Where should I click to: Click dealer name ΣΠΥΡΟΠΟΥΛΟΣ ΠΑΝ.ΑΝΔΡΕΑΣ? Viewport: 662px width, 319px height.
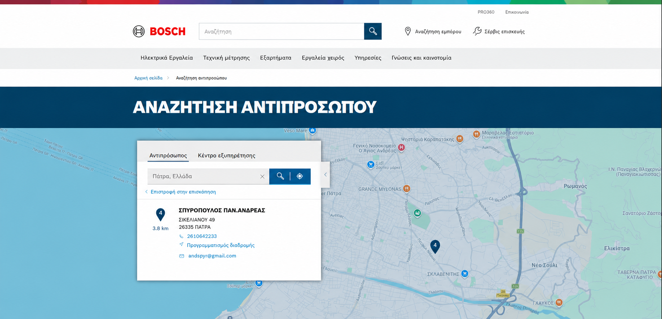(x=222, y=210)
